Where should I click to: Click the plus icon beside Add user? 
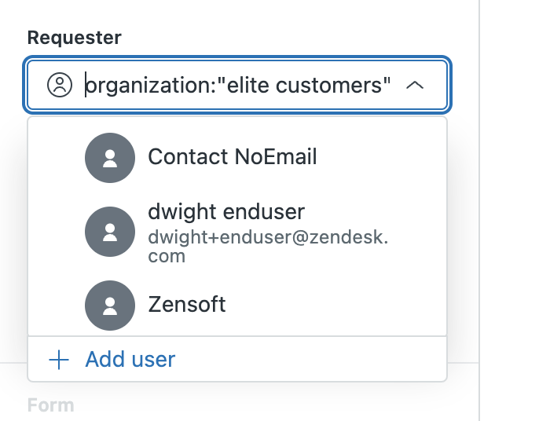[x=59, y=360]
